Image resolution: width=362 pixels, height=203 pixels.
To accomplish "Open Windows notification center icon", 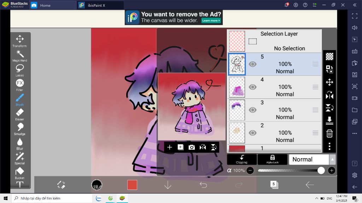I will (355, 198).
